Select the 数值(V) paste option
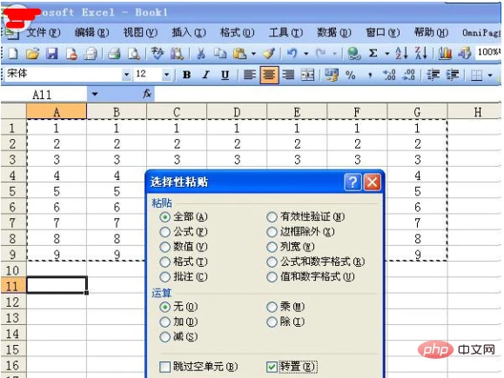 pos(165,247)
